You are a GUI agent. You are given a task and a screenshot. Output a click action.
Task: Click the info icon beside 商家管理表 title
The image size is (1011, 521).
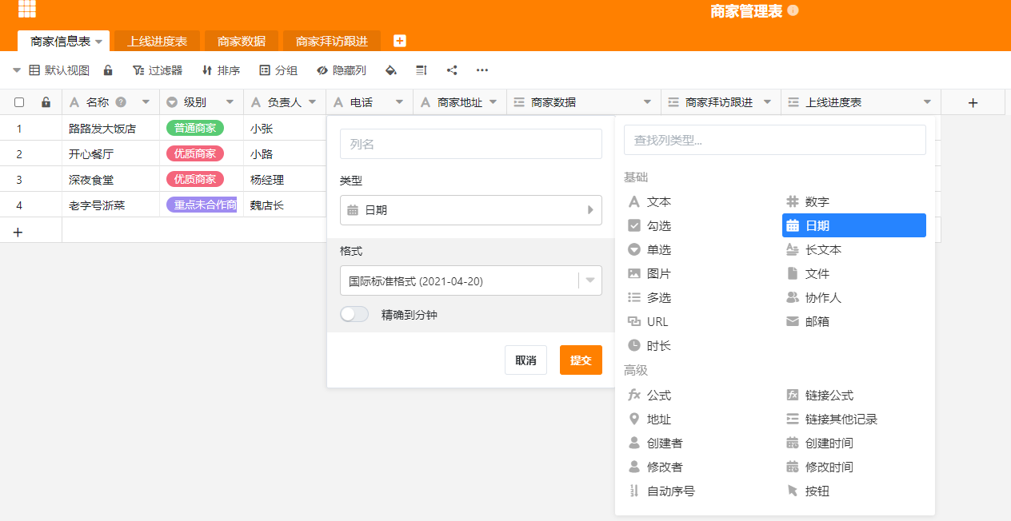[x=793, y=11]
